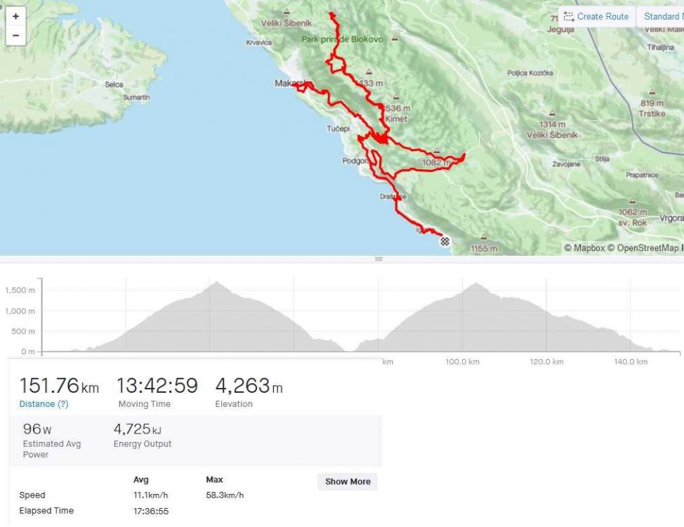Click the first summit on elevation chart
Image resolution: width=684 pixels, height=527 pixels.
click(x=218, y=283)
